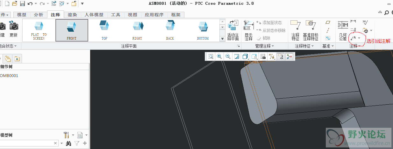The width and height of the screenshot is (393, 149).
Task: Expand the 组合状态 group dropdown
Action: [x=8, y=46]
